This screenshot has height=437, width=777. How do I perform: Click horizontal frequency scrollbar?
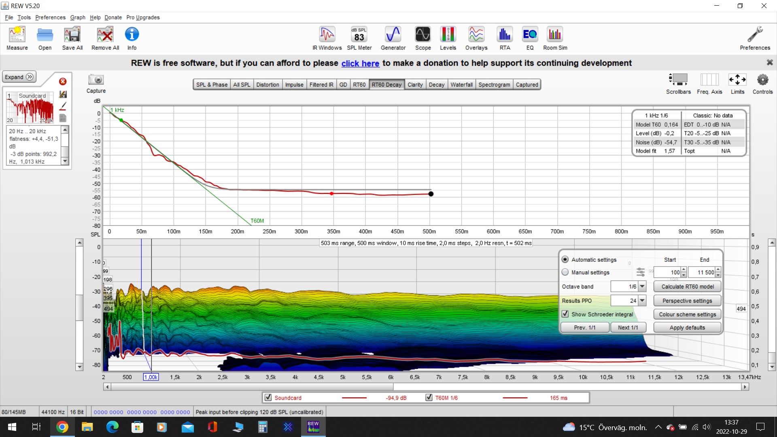(x=426, y=387)
